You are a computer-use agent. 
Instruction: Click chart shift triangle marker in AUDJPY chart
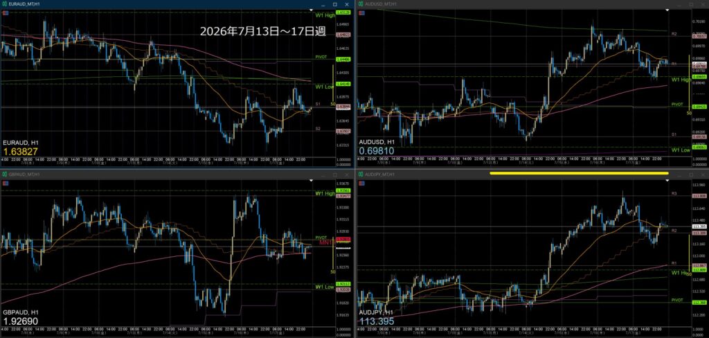coord(668,181)
